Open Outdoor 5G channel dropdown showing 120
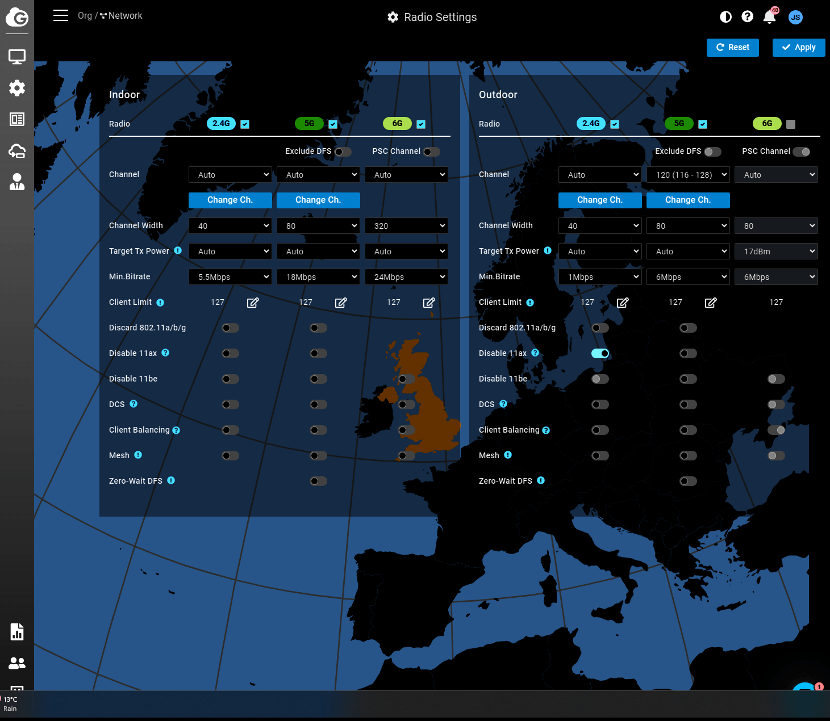 tap(688, 175)
